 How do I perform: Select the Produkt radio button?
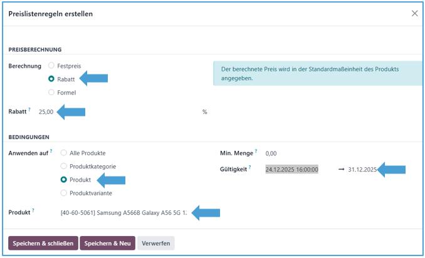(63, 180)
